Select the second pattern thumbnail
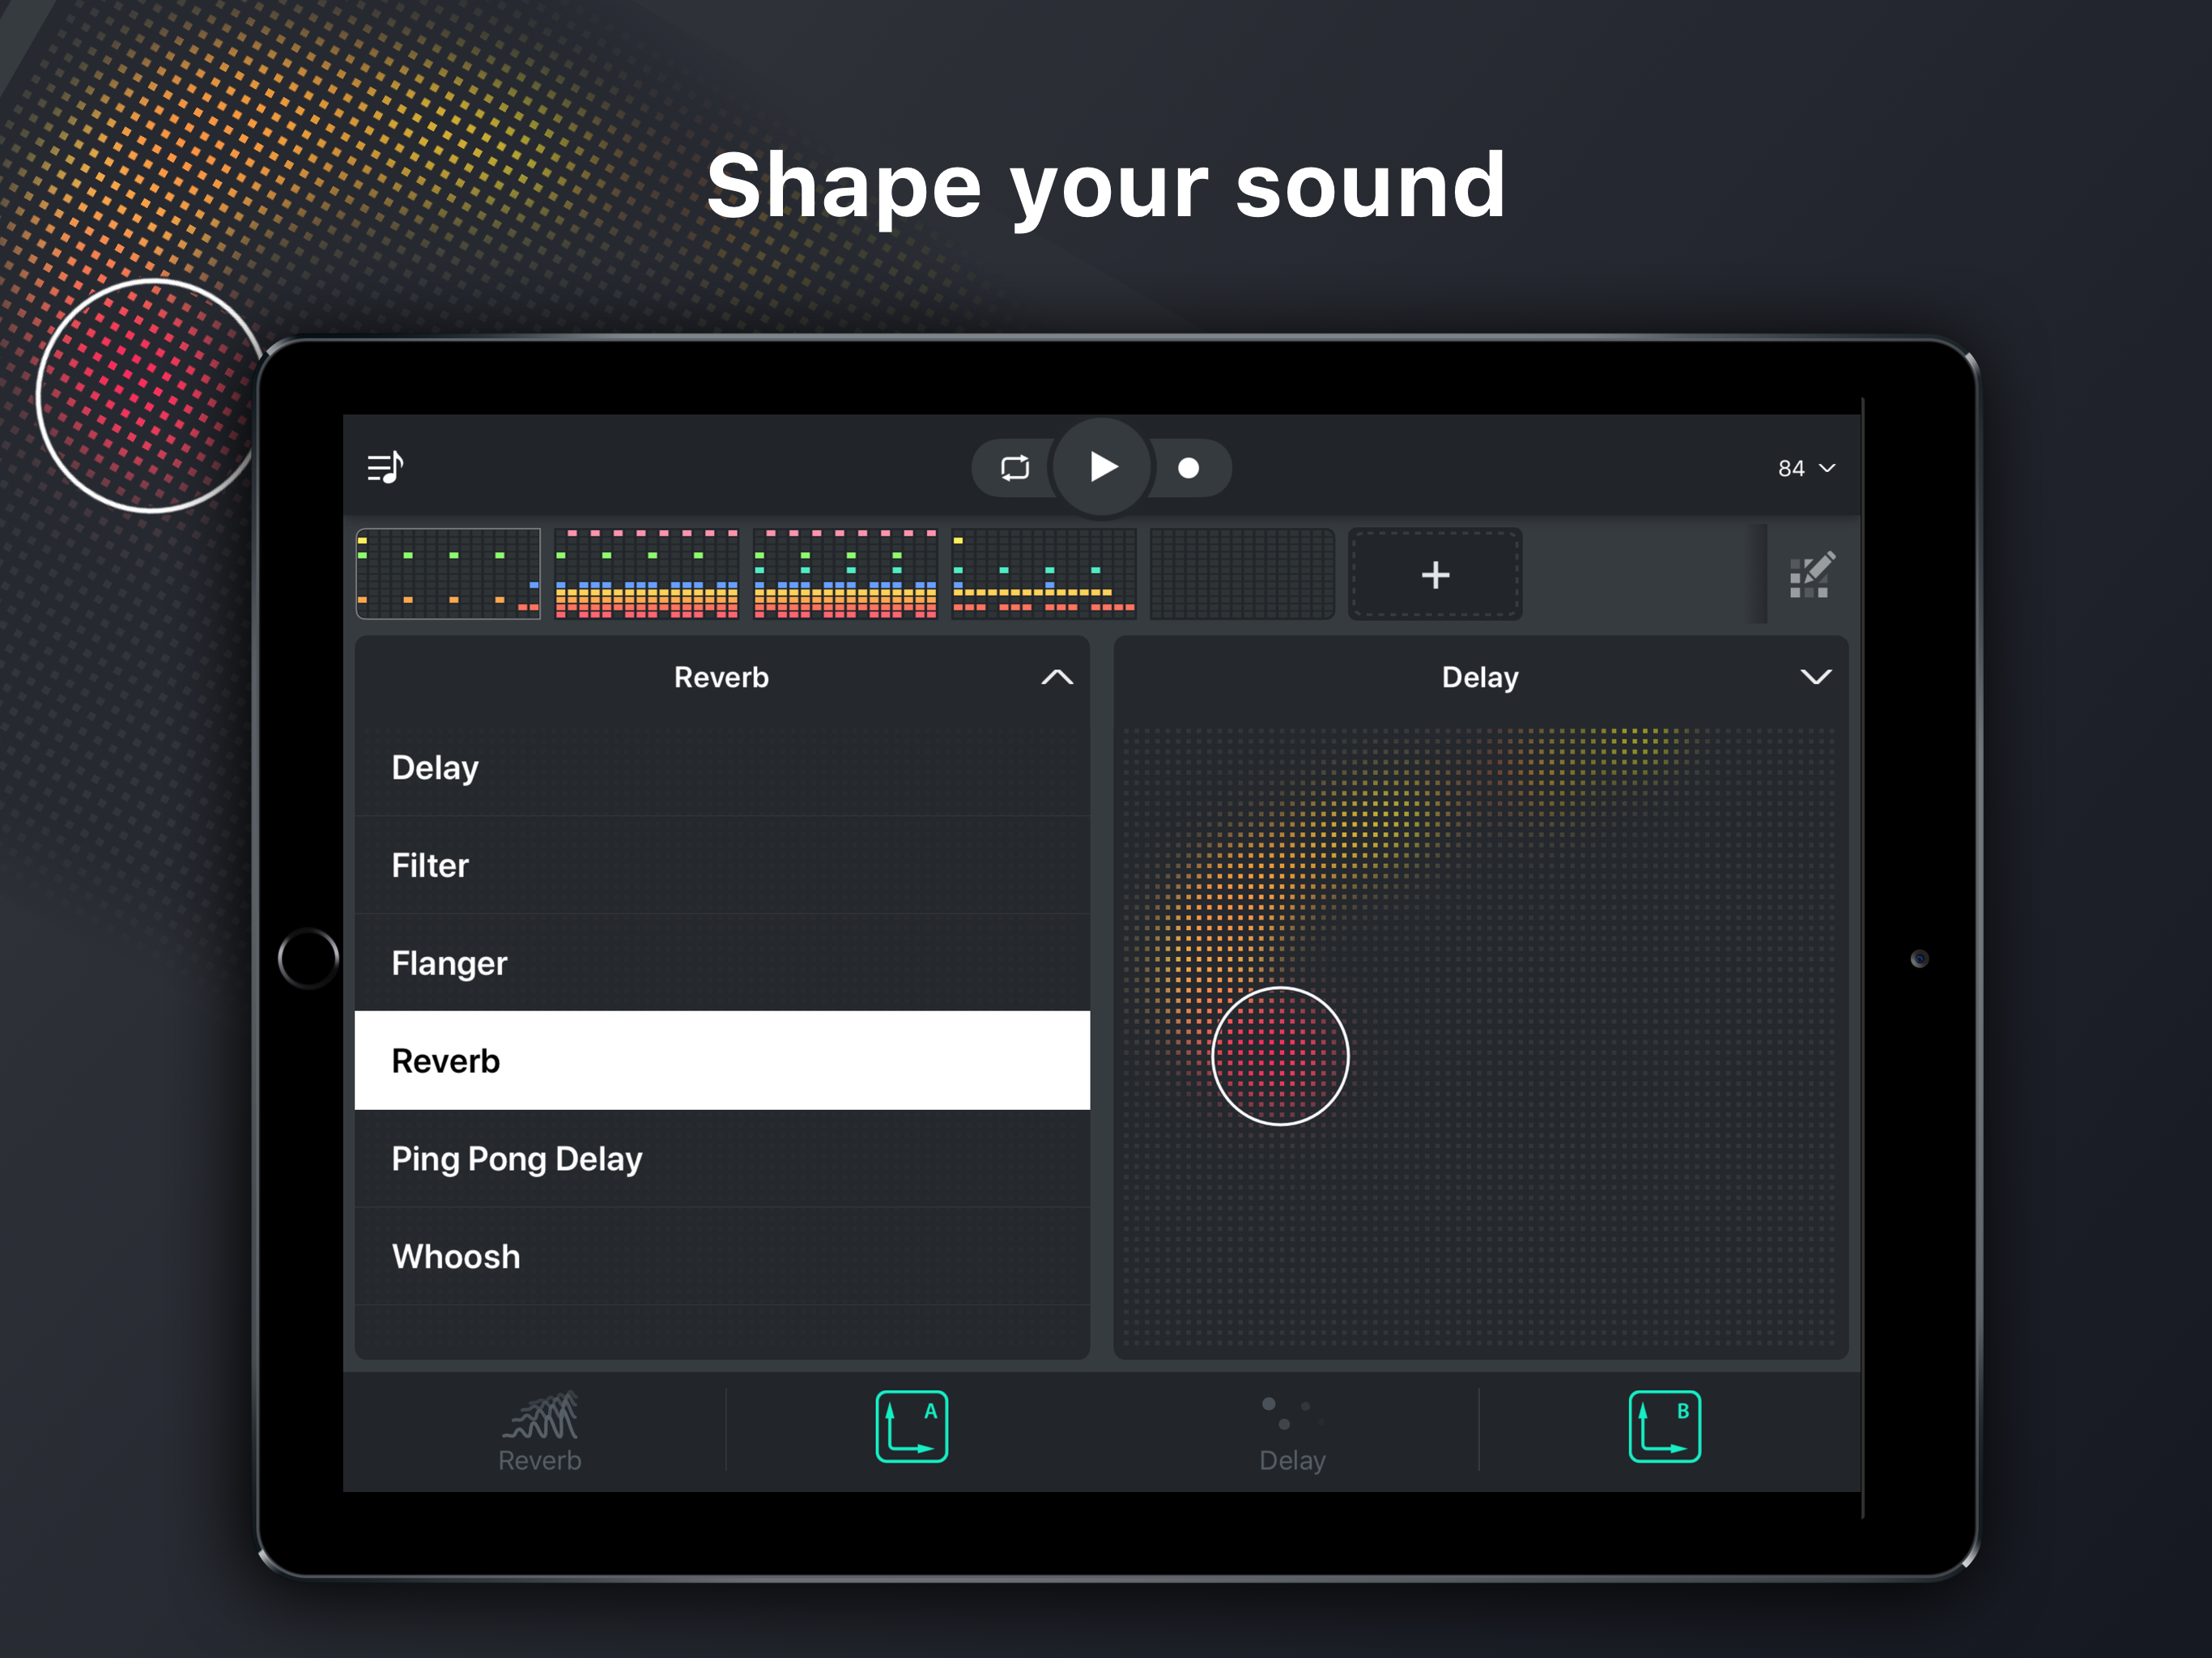This screenshot has width=2212, height=1658. [646, 574]
